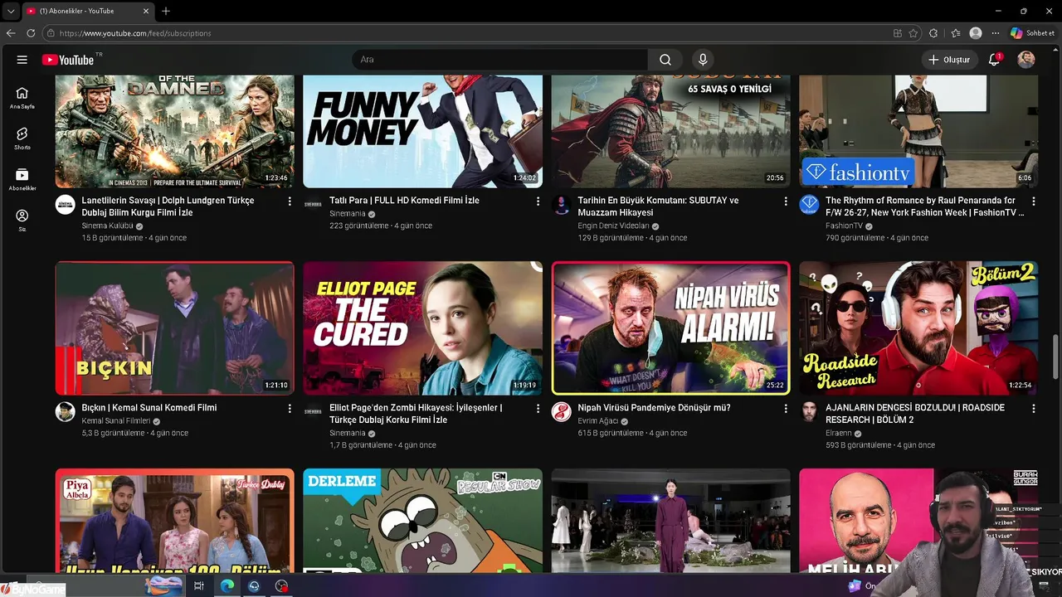Play the Funny Money thumbnail
This screenshot has height=597, width=1062.
pyautogui.click(x=422, y=131)
